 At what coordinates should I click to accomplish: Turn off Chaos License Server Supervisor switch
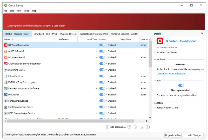click(102, 64)
